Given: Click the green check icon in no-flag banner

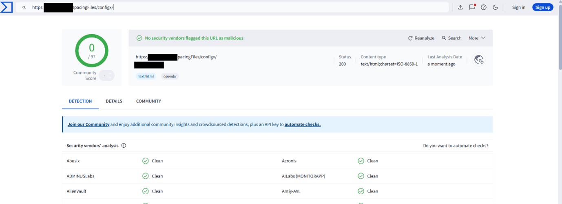Looking at the screenshot, I should (x=139, y=38).
